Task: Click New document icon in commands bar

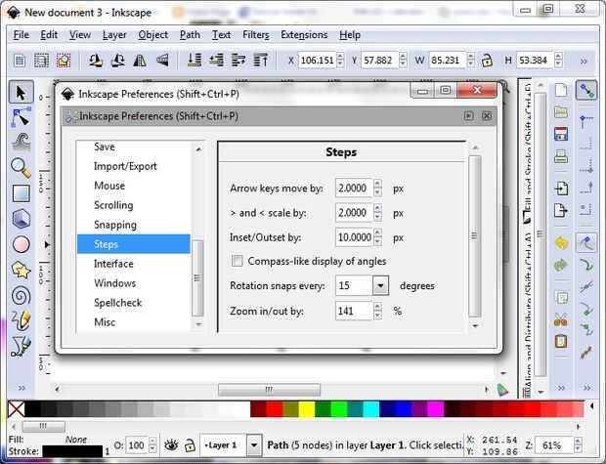Action: click(561, 90)
